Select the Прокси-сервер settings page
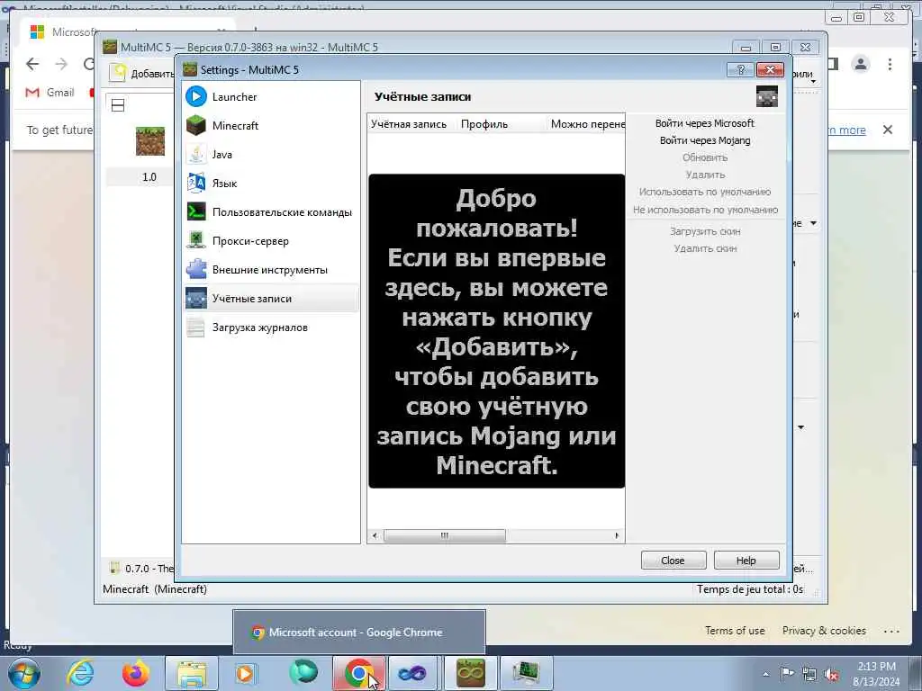Screen dimensions: 922x691 270,240
